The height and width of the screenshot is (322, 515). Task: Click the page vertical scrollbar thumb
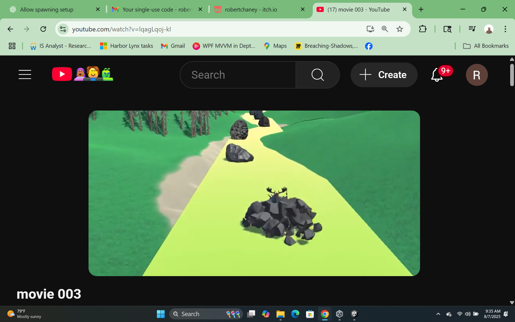(512, 75)
